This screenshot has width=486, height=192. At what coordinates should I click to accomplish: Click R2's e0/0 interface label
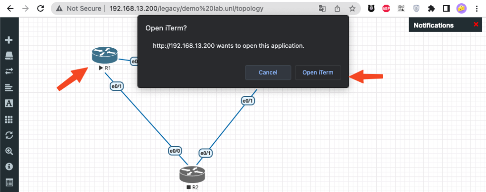point(175,151)
